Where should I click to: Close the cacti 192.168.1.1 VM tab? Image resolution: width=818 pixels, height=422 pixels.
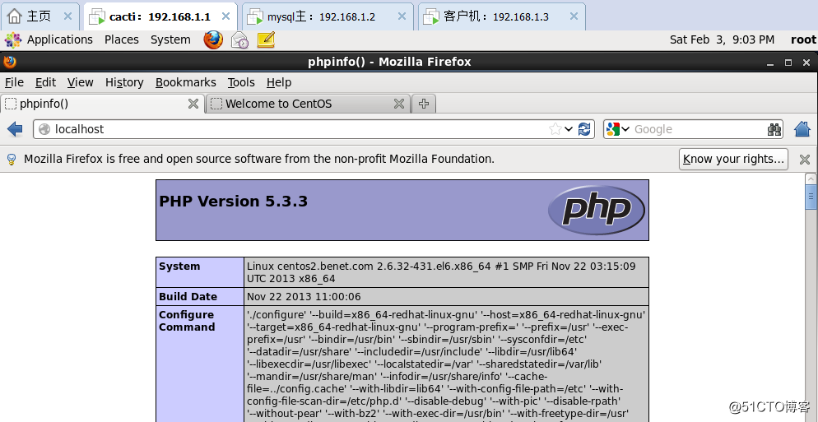225,16
